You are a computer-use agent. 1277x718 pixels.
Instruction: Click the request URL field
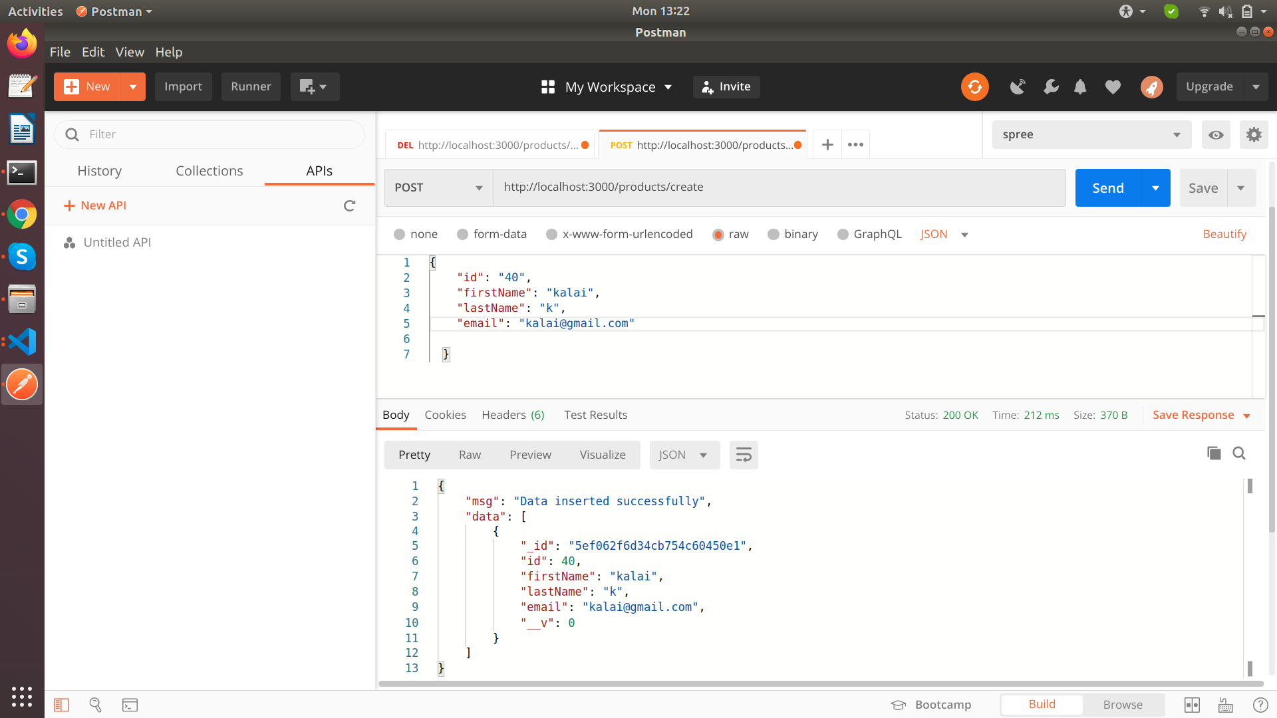pyautogui.click(x=780, y=188)
